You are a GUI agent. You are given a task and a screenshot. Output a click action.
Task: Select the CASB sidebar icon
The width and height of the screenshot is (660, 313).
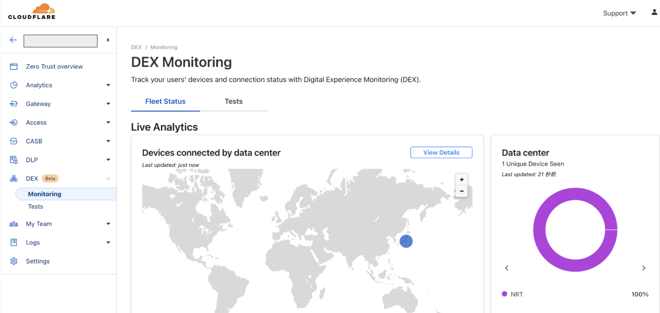[14, 141]
